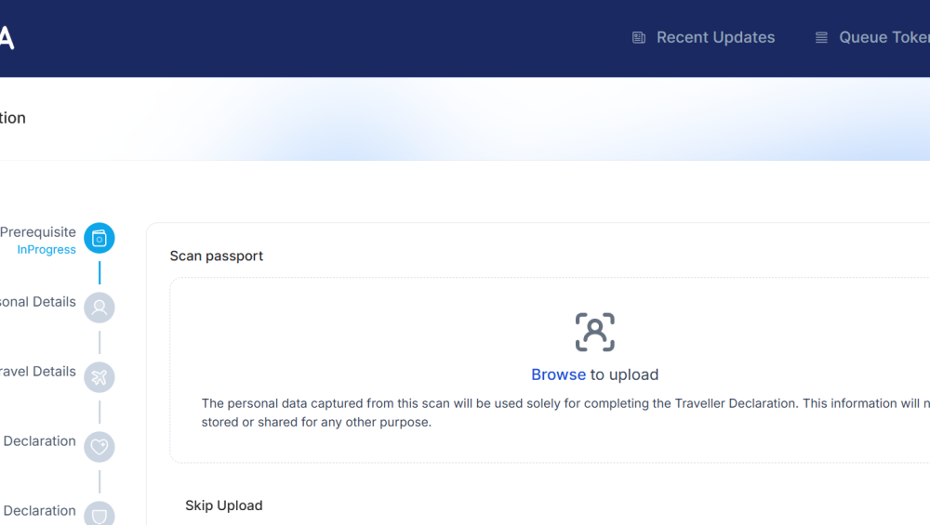Select the blue Prerequisite step icon
The image size is (930, 525).
[100, 239]
